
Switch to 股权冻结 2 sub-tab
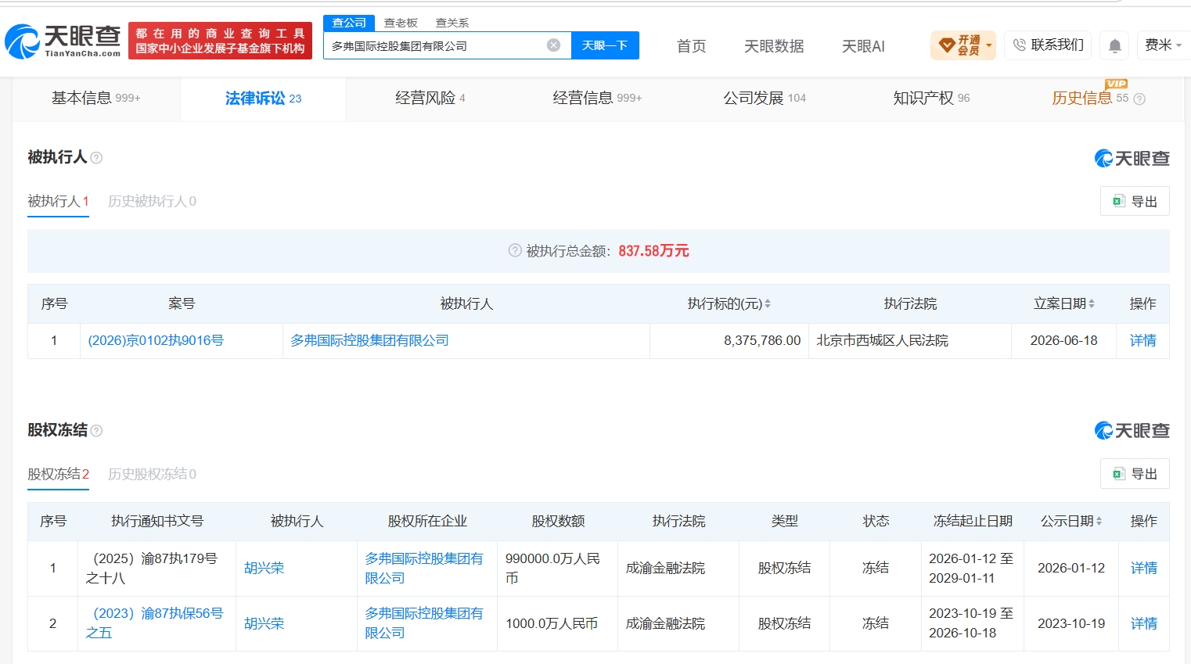pyautogui.click(x=59, y=475)
